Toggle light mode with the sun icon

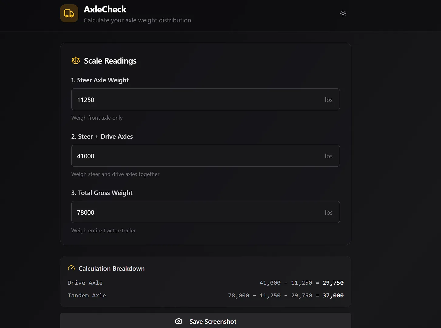click(343, 13)
